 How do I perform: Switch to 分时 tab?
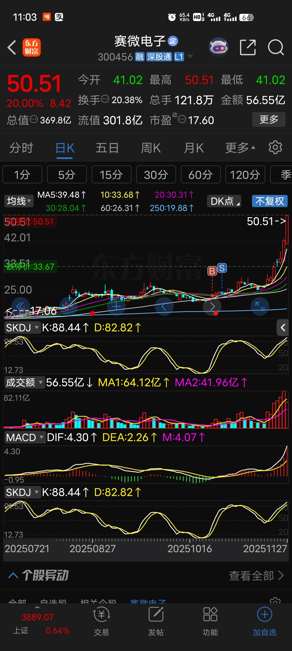tap(21, 148)
